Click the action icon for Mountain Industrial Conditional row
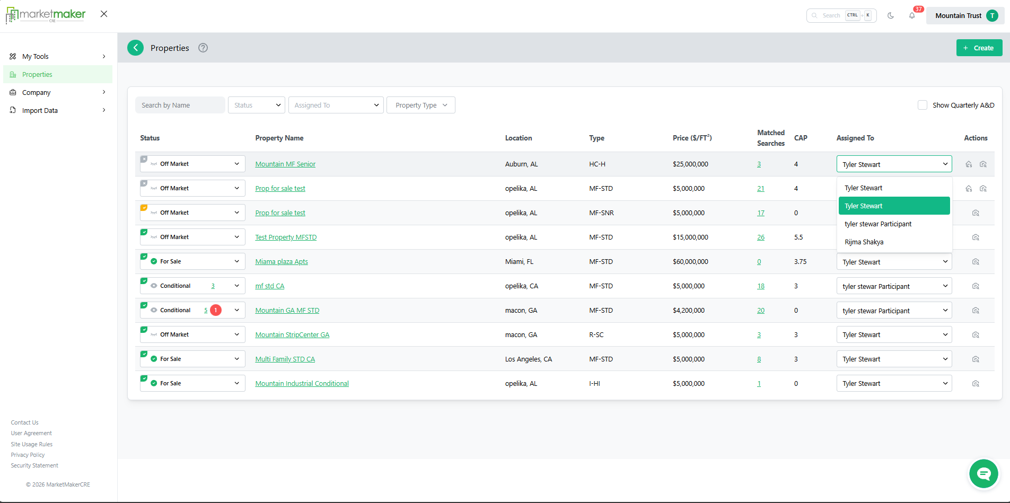The height and width of the screenshot is (503, 1010). pos(976,384)
